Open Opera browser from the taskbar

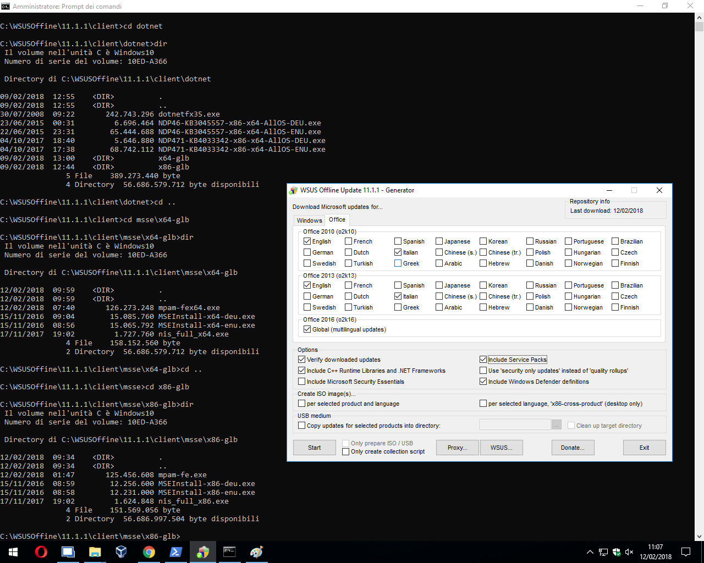point(41,552)
